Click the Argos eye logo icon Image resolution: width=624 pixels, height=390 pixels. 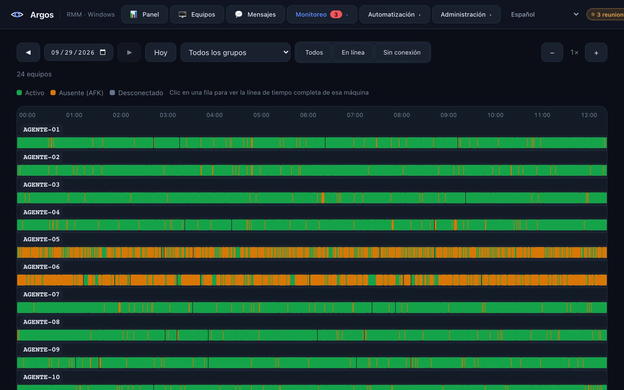pos(17,15)
